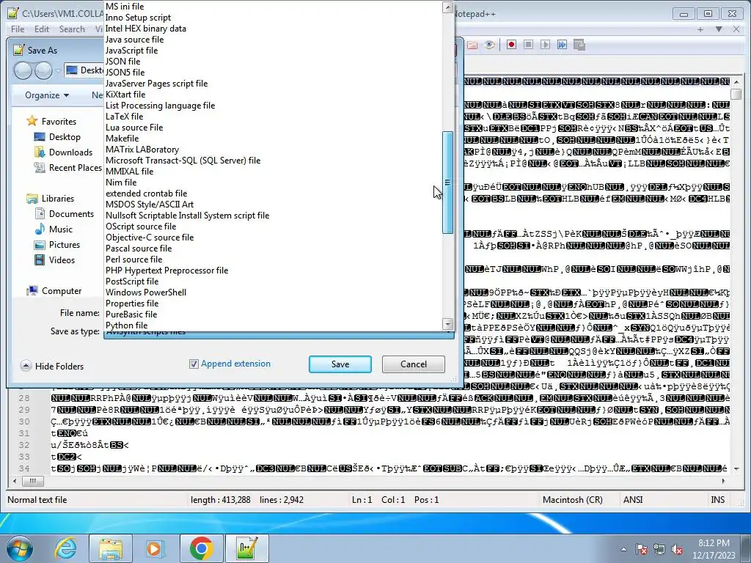Click the Save As dialog forward arrow
Screen dimensions: 751x563
click(x=43, y=70)
